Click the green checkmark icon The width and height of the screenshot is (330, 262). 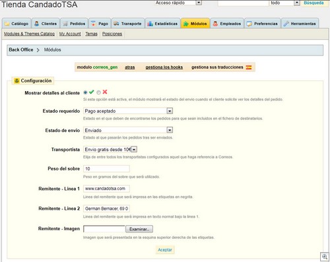(x=92, y=92)
